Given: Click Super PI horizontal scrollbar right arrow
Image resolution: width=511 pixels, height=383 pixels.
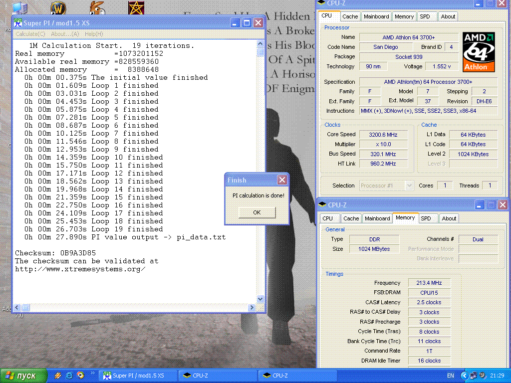Looking at the screenshot, I should (252, 307).
